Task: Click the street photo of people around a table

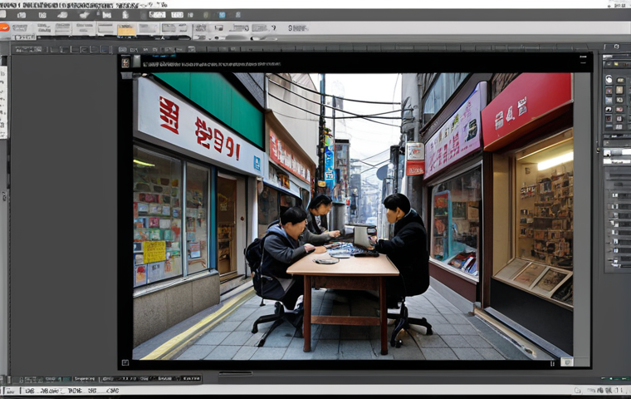Action: point(353,216)
